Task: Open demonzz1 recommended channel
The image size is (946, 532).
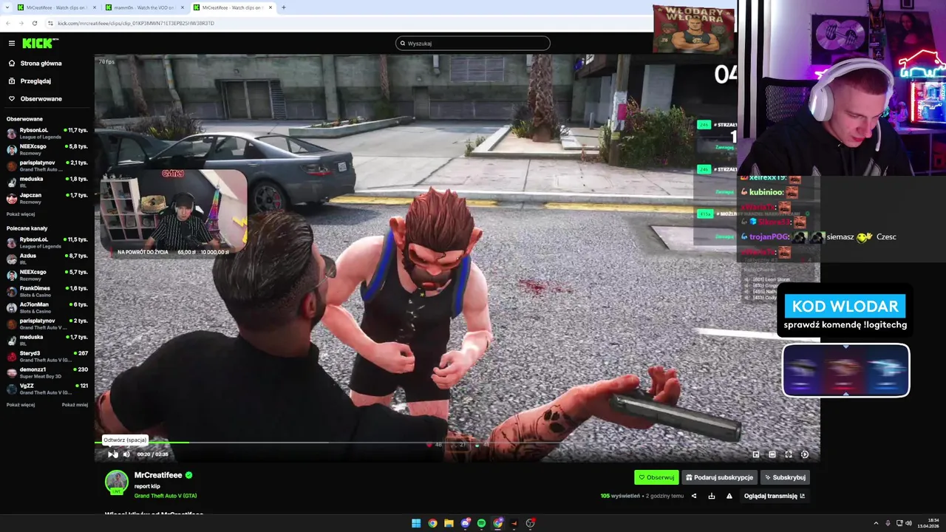Action: click(x=47, y=372)
